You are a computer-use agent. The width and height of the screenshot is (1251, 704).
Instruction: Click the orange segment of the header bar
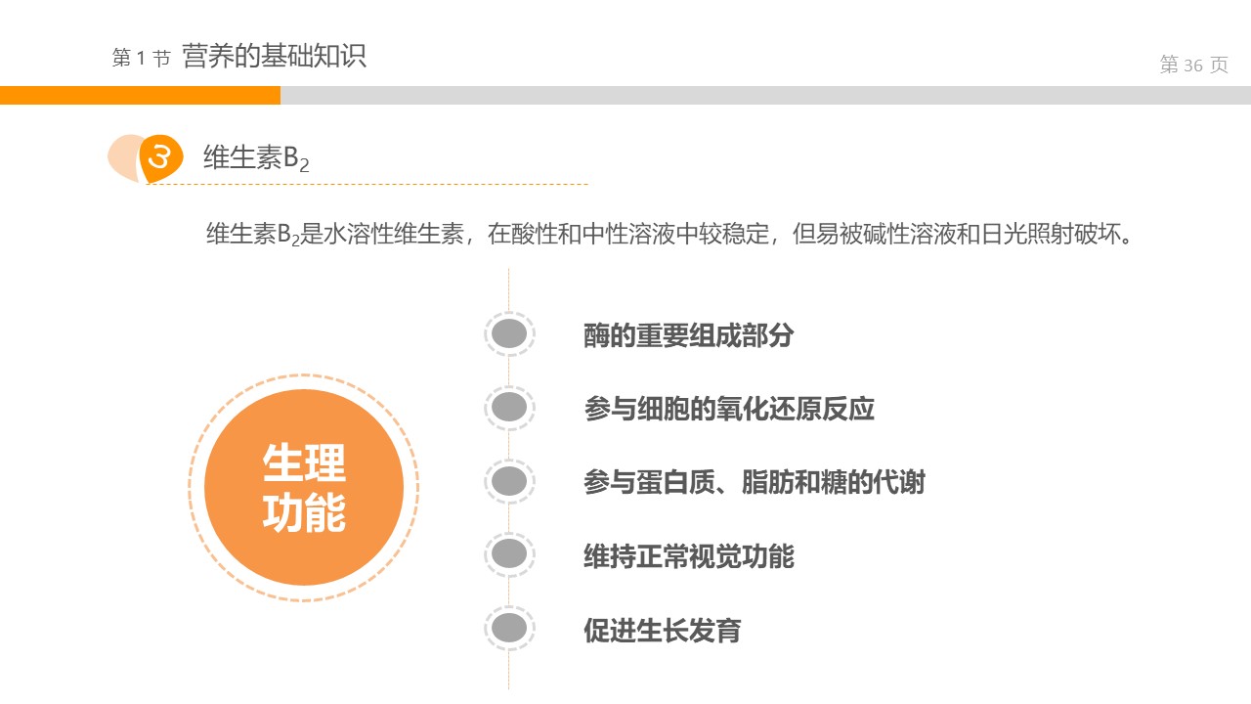140,95
